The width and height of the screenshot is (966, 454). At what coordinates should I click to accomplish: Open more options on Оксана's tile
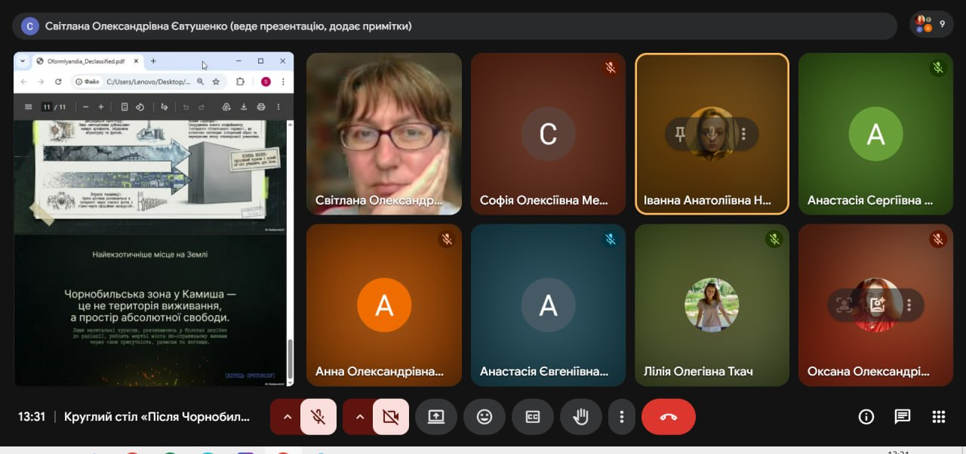tap(909, 305)
